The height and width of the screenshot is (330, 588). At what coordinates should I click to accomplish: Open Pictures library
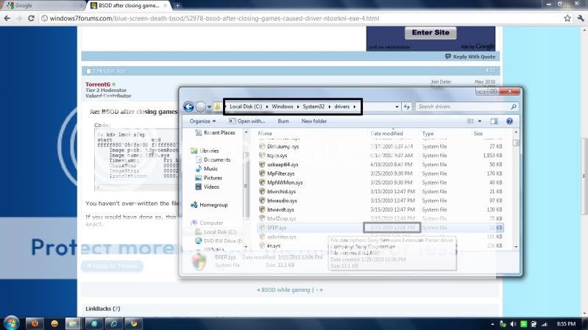pyautogui.click(x=209, y=178)
